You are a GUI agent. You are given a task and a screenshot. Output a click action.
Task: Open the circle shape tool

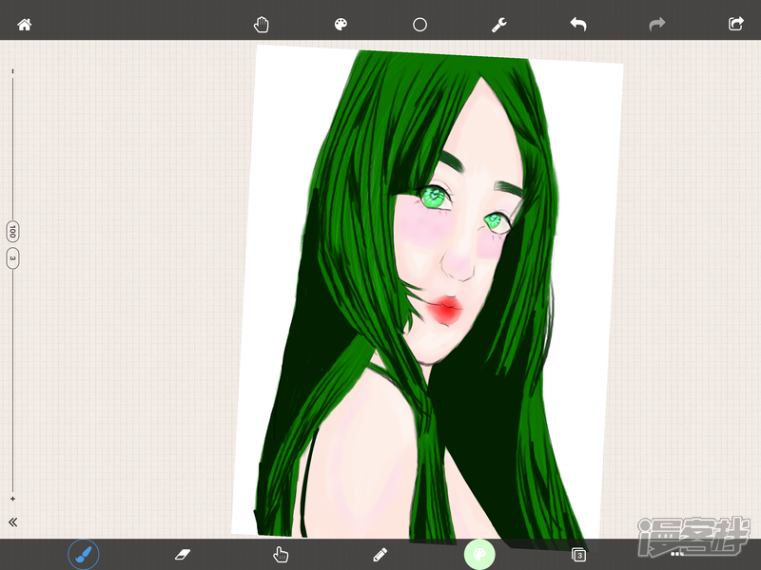pyautogui.click(x=420, y=25)
